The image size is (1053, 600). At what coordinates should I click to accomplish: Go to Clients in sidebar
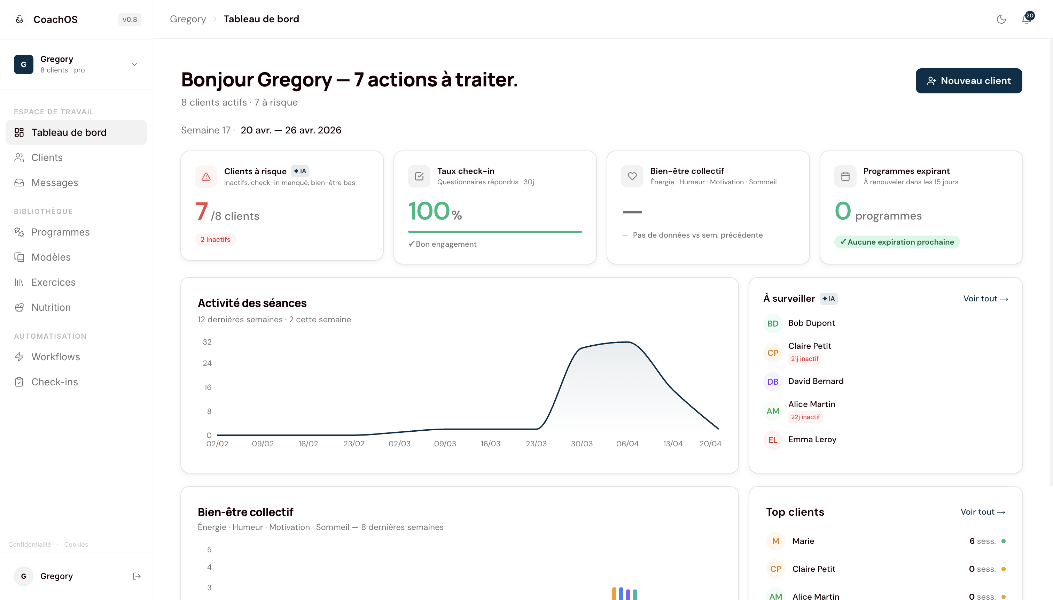coord(76,157)
